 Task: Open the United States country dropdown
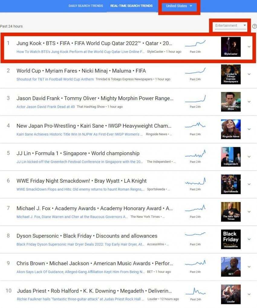point(179,6)
